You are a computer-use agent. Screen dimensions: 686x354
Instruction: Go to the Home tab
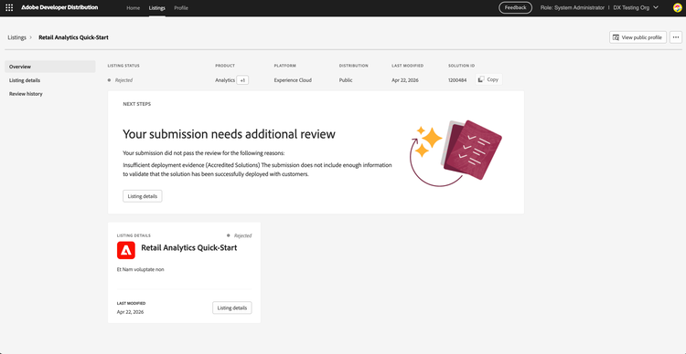tap(133, 8)
